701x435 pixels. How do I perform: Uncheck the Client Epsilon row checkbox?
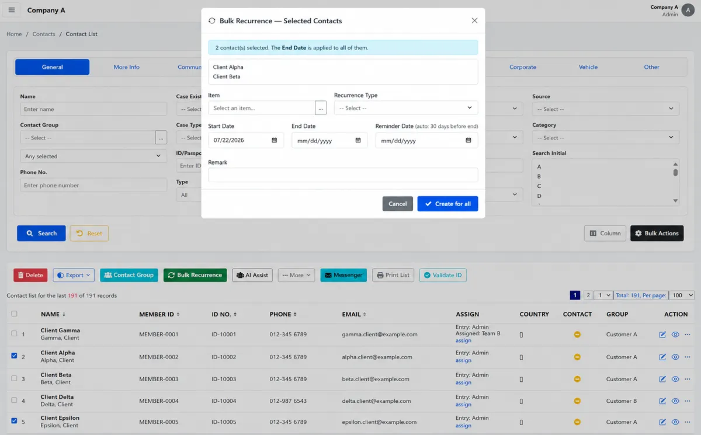point(14,420)
